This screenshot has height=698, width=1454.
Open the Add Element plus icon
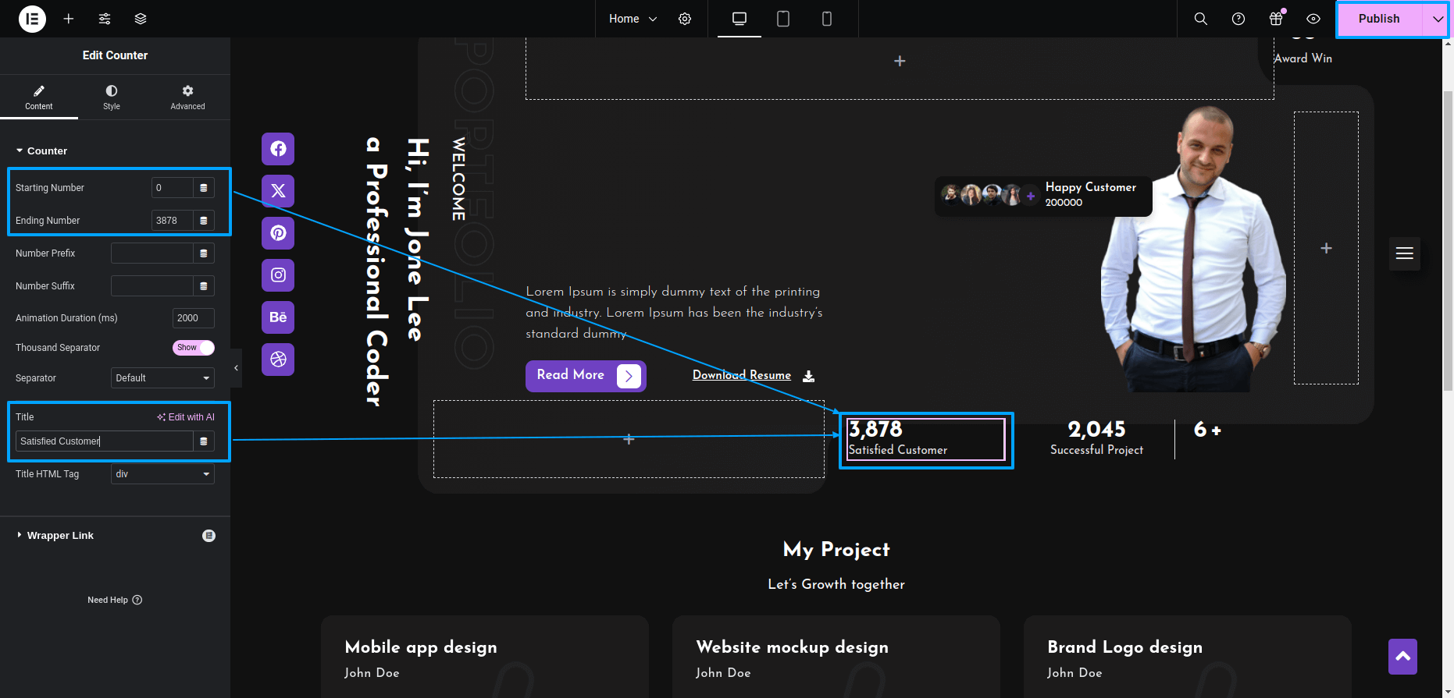pos(69,19)
